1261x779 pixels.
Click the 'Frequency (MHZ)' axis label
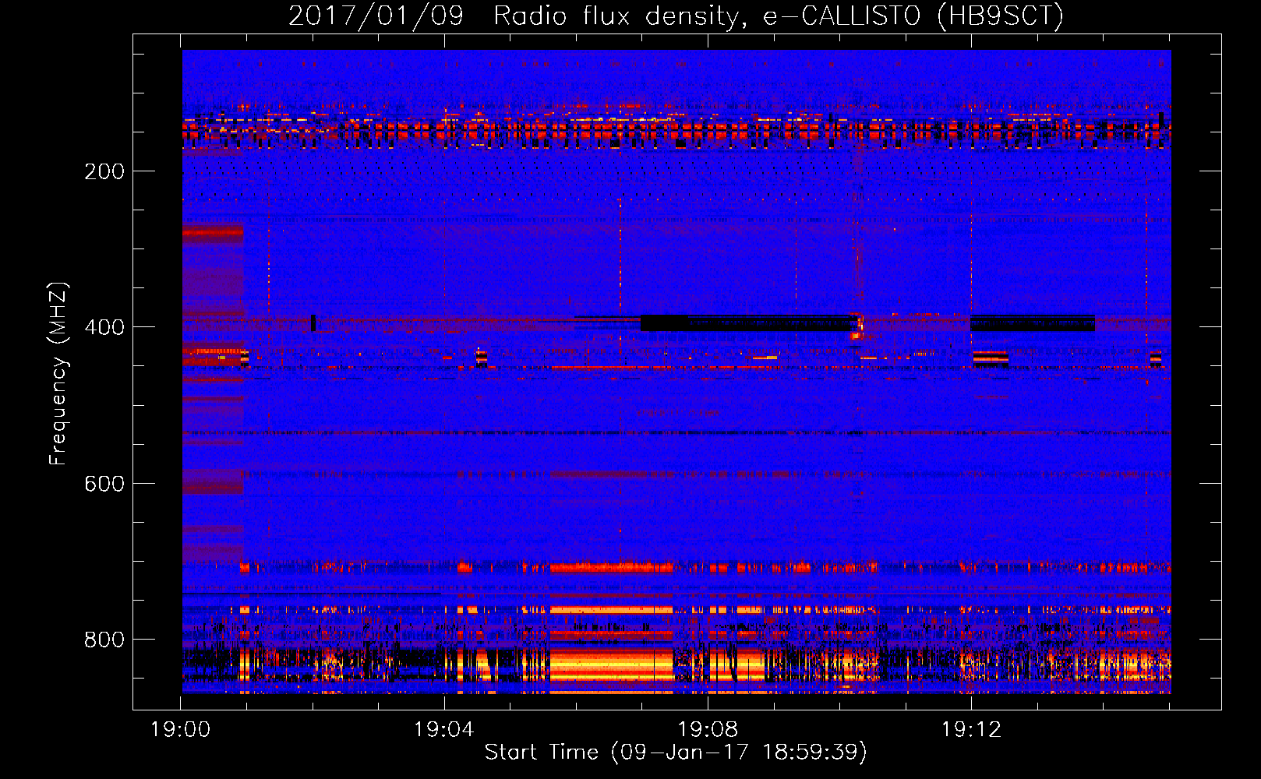58,374
